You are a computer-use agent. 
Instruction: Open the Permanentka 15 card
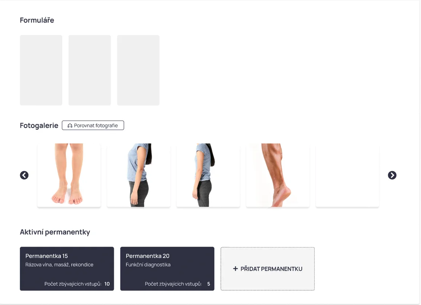[67, 269]
